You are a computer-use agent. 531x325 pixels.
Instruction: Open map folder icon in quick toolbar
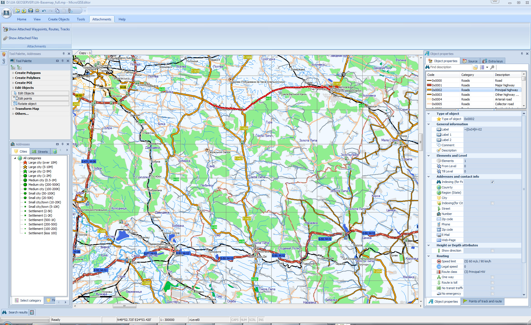17,11
